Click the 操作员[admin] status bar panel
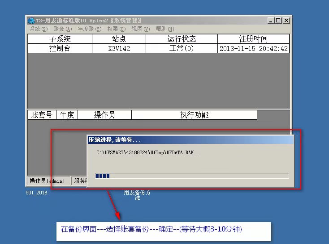This screenshot has height=244, width=329. click(x=49, y=181)
